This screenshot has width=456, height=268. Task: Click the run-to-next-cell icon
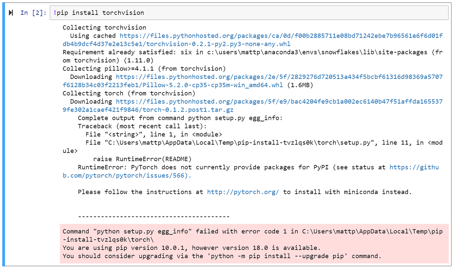click(x=11, y=13)
